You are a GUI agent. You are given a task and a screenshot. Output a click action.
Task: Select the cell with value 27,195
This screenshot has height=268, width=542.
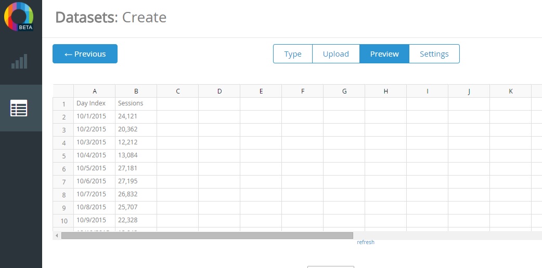[136, 181]
